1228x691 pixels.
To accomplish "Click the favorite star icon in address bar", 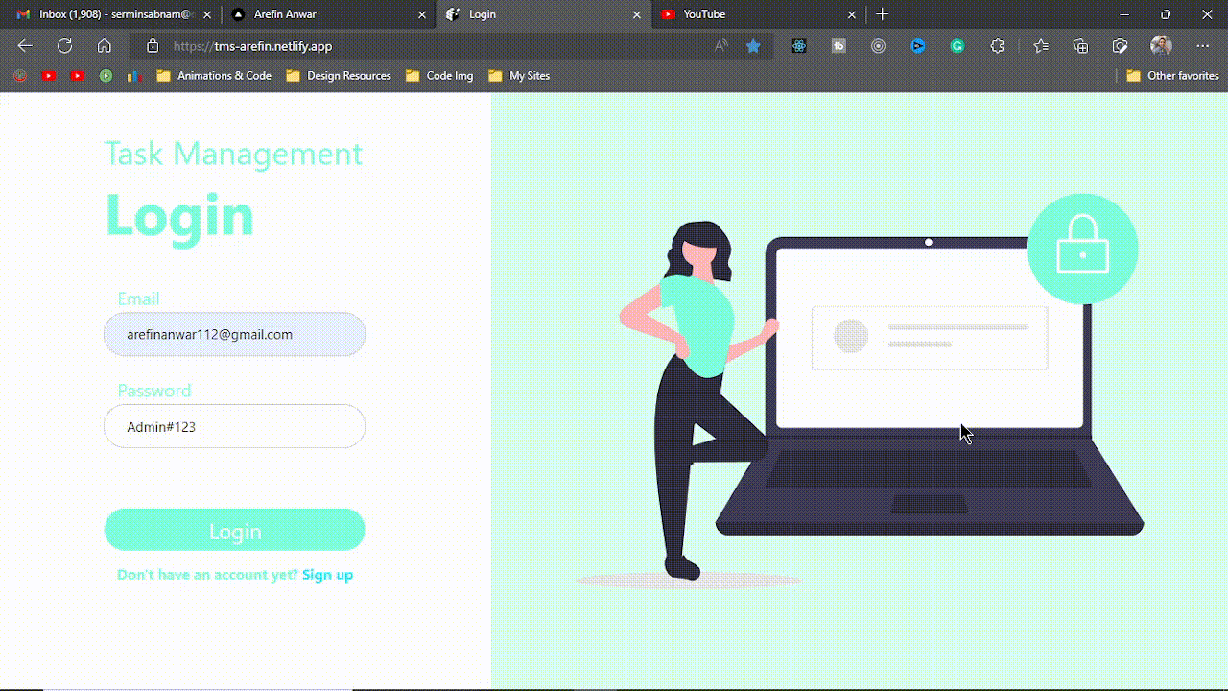I will click(x=753, y=46).
